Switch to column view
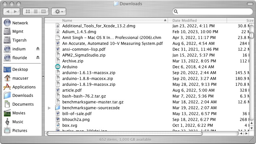The image size is (256, 144). coord(44,12)
